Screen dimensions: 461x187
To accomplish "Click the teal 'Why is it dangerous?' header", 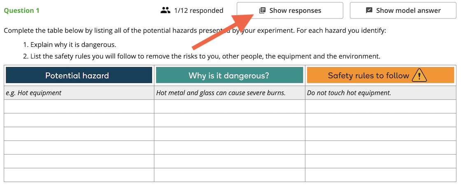I will coord(229,75).
